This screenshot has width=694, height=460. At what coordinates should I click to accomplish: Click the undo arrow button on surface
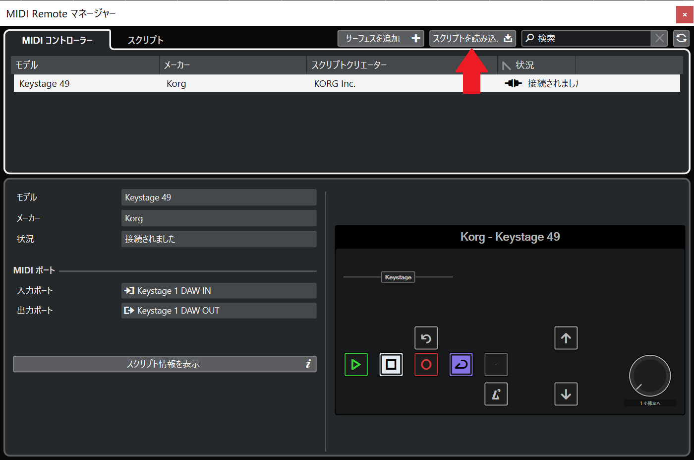click(x=426, y=338)
